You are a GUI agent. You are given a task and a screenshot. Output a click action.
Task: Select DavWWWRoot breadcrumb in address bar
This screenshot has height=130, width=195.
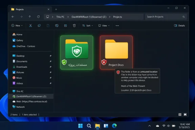pos(89,17)
